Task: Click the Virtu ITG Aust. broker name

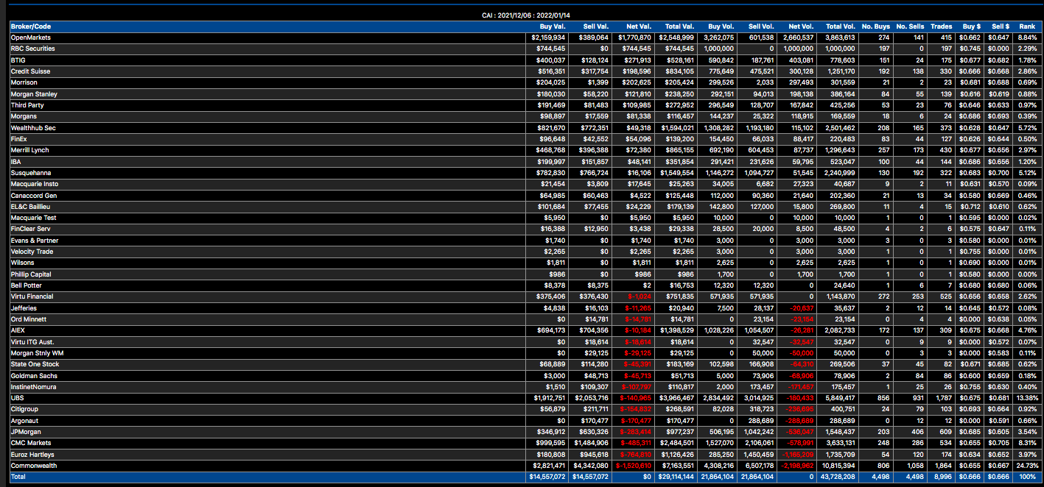Action: [x=32, y=342]
